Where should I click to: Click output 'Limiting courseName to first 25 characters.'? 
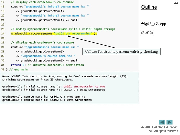coord(38,79)
